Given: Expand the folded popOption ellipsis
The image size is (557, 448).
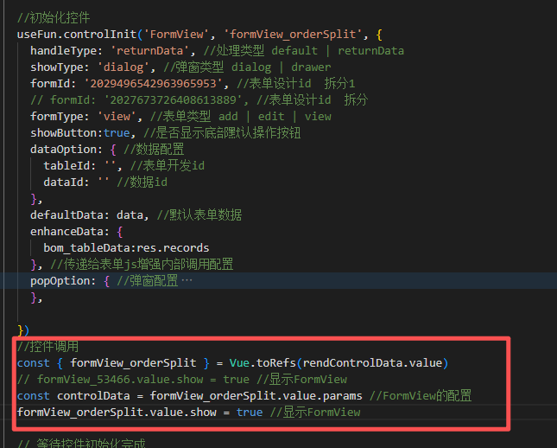Looking at the screenshot, I should [187, 281].
